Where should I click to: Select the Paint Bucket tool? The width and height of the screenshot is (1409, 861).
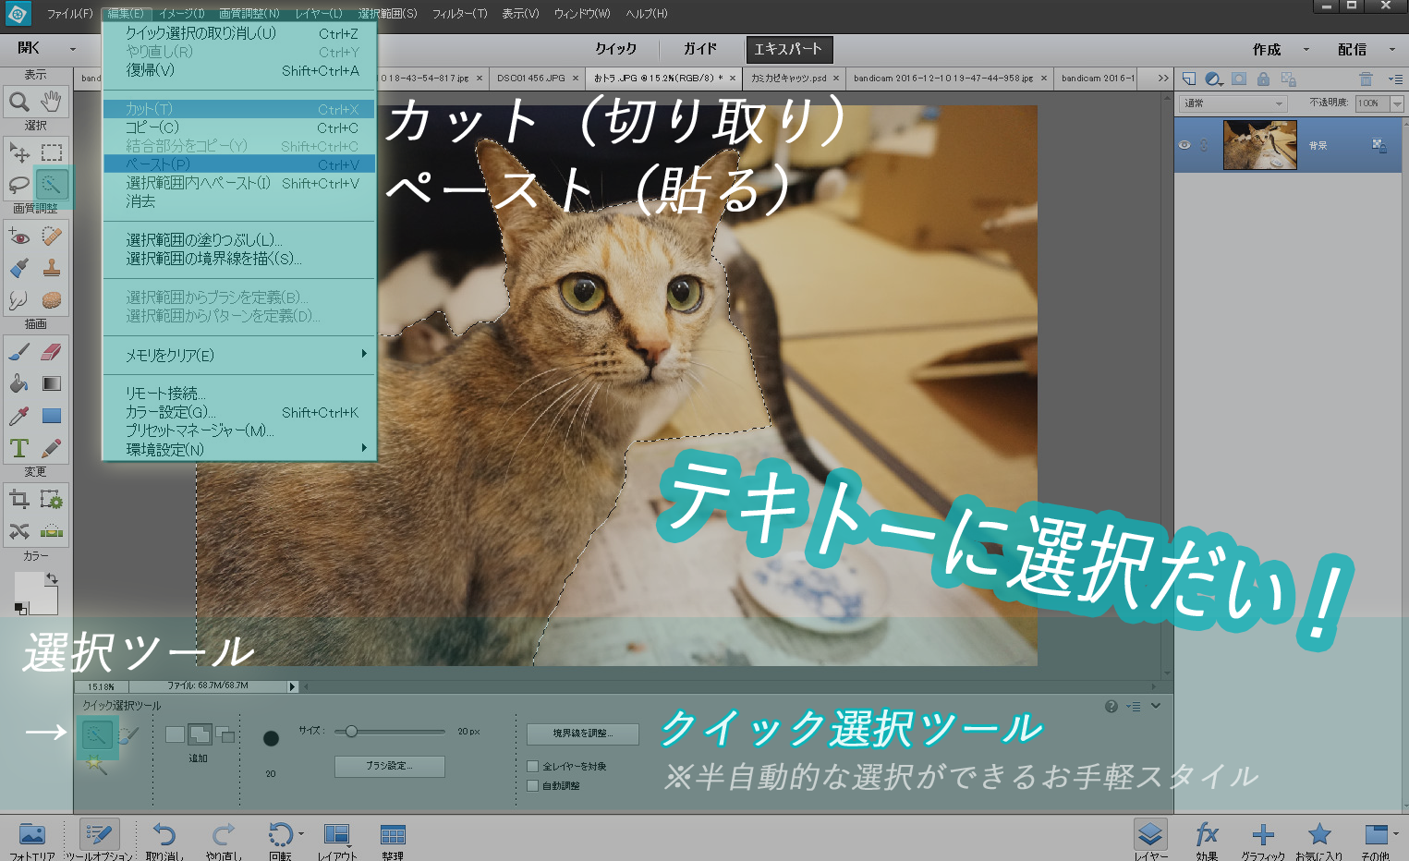pos(18,383)
